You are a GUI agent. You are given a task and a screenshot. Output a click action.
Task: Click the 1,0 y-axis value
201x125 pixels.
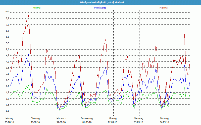pos(8,98)
